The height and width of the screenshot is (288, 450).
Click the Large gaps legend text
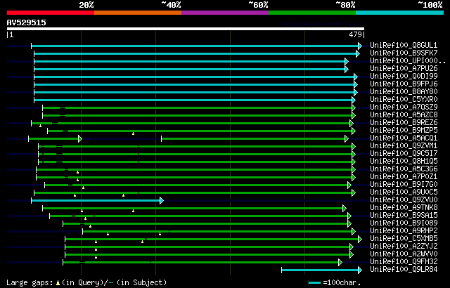click(86, 282)
